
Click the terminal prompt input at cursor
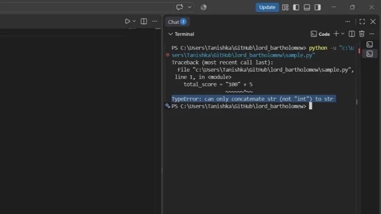click(311, 106)
